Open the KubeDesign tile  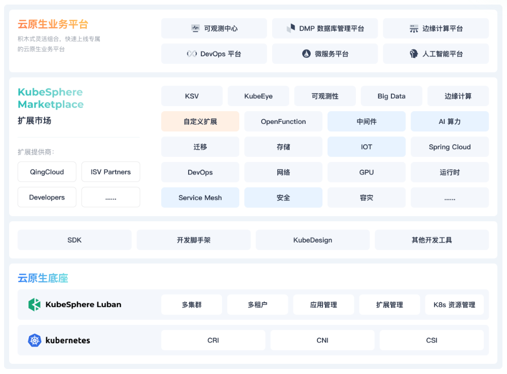313,240
